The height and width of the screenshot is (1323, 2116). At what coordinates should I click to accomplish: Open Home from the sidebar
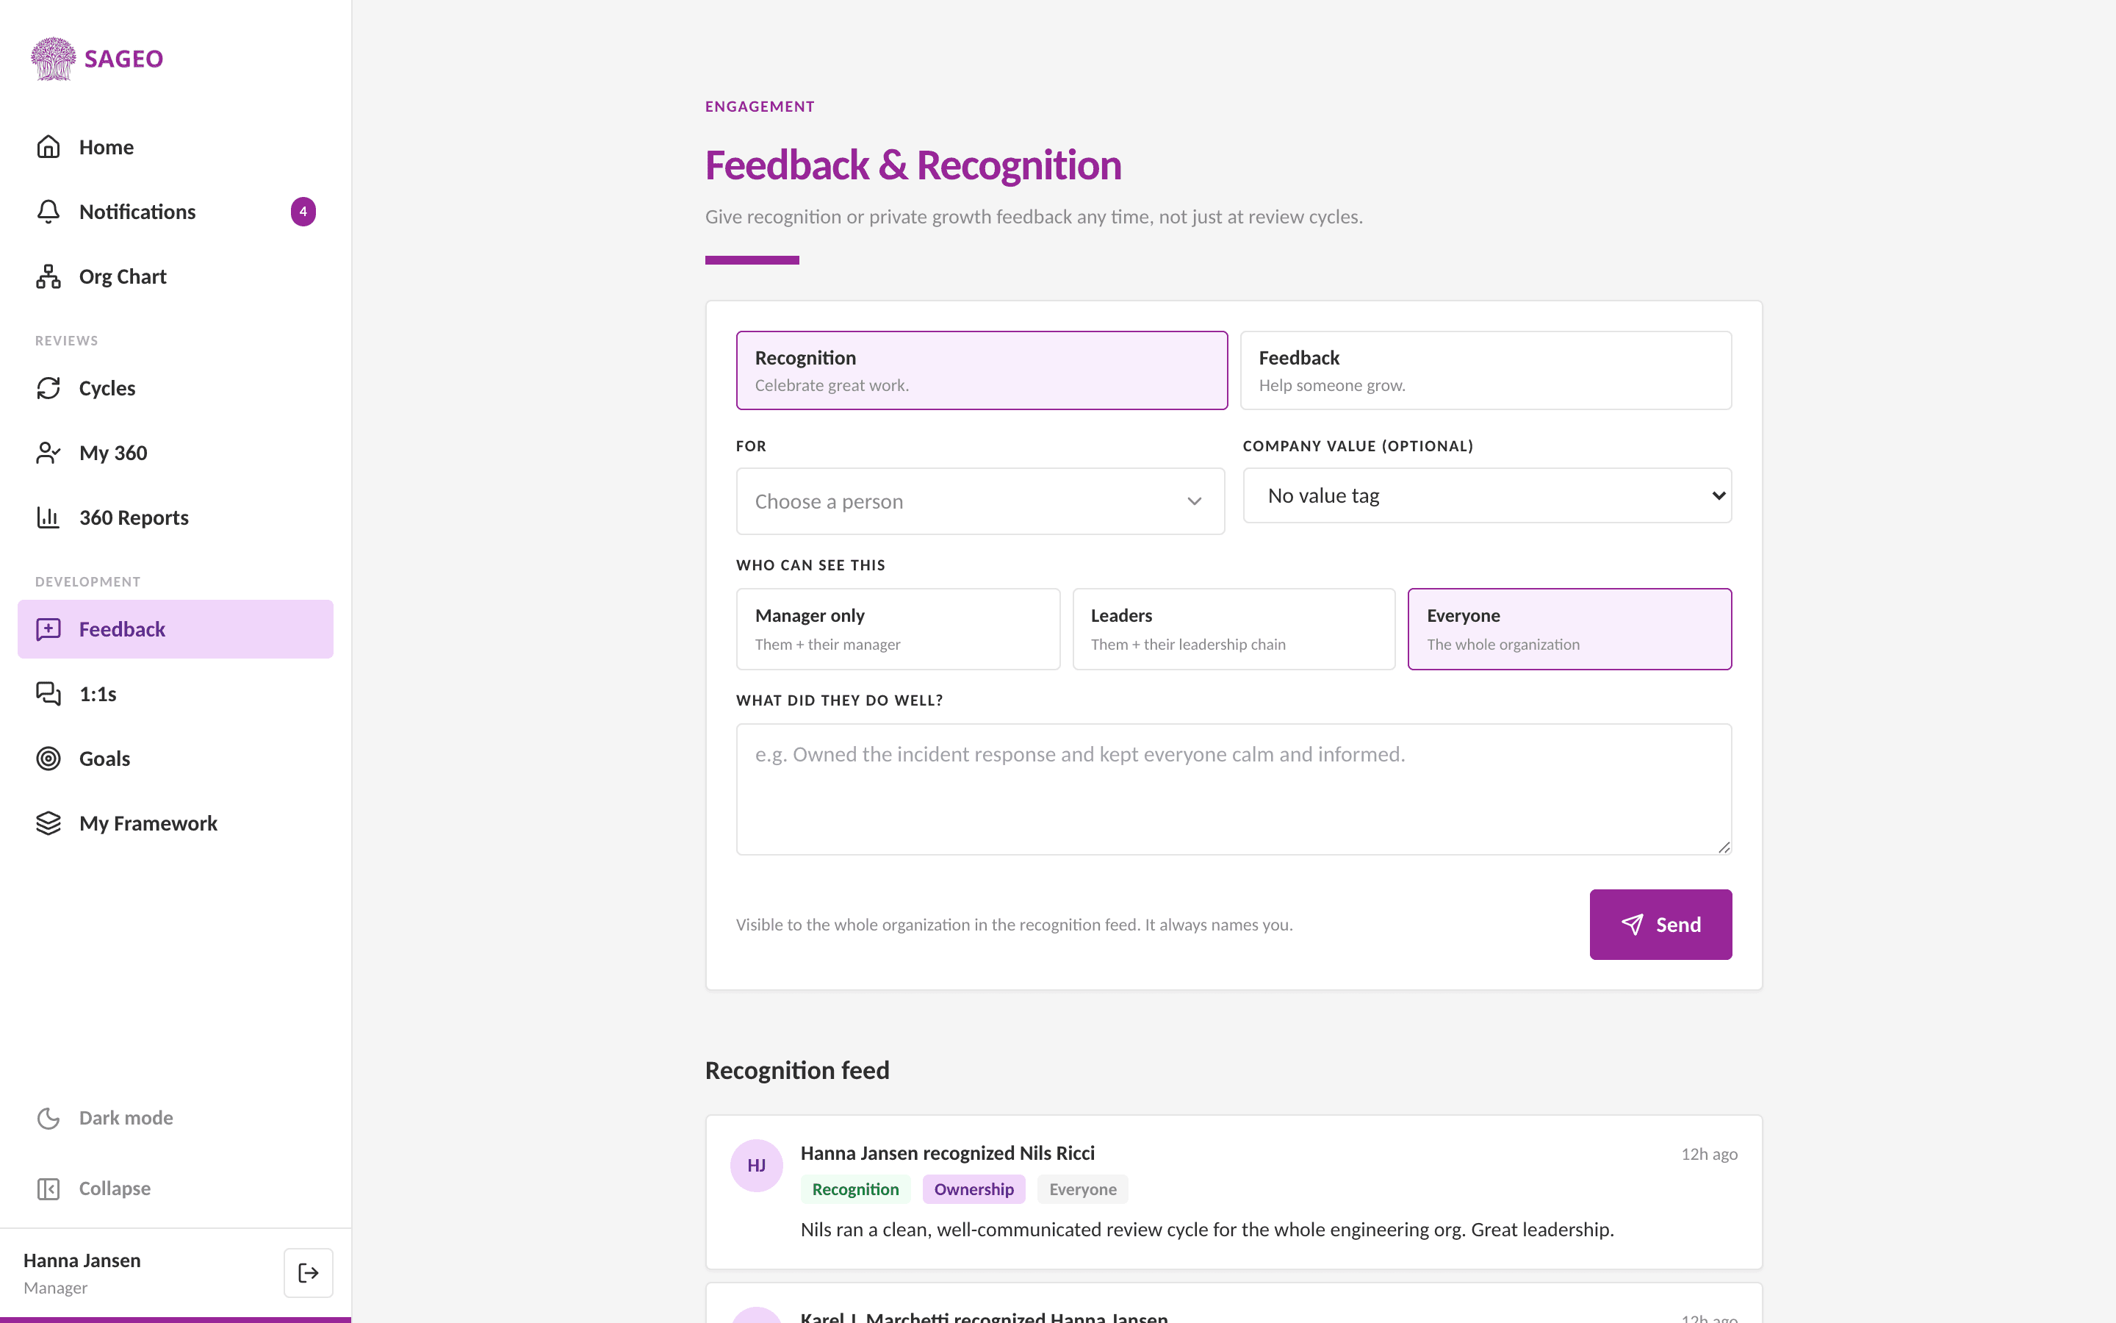[x=175, y=147]
